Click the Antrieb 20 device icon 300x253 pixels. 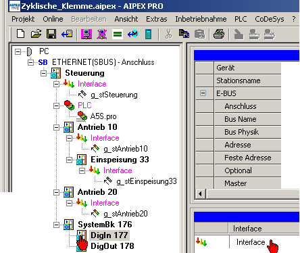(x=68, y=192)
